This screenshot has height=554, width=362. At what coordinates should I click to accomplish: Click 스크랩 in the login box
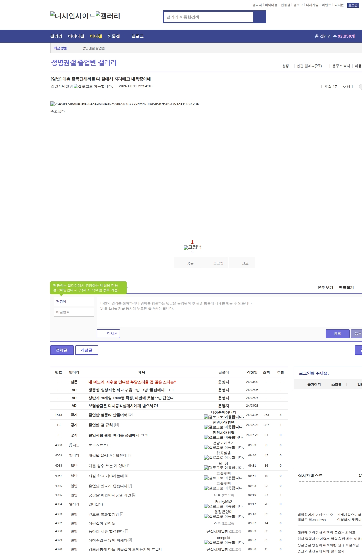pos(336,385)
